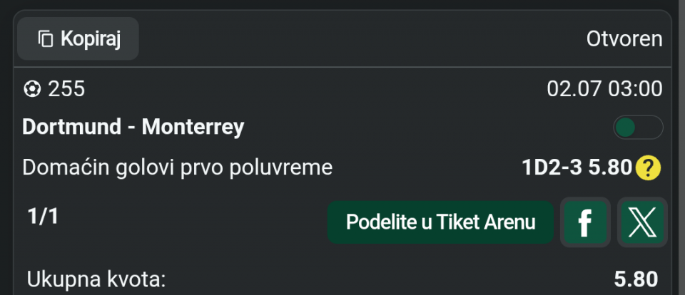Select the Dortmund - Monterrey match title
This screenshot has height=295, width=685.
point(133,128)
